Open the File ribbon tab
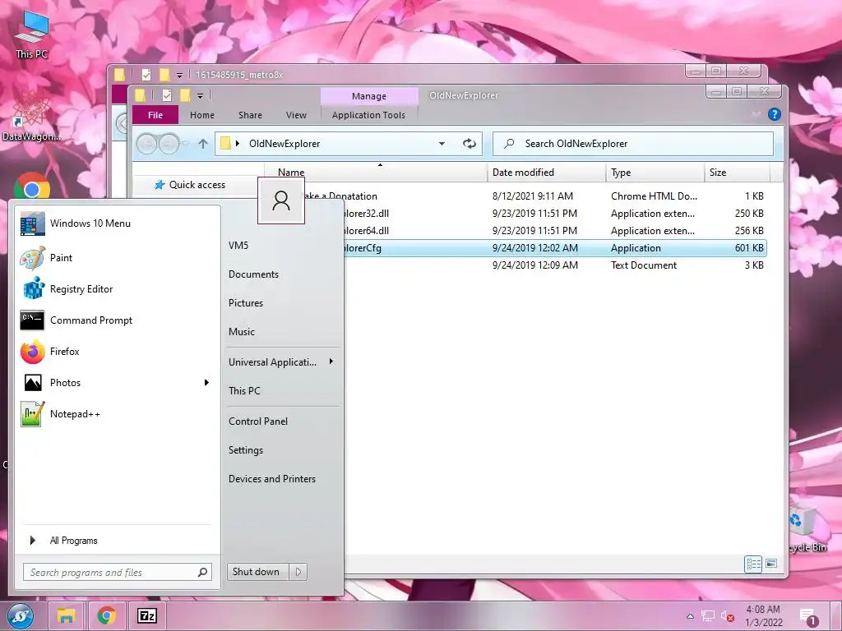This screenshot has width=842, height=631. coord(155,115)
